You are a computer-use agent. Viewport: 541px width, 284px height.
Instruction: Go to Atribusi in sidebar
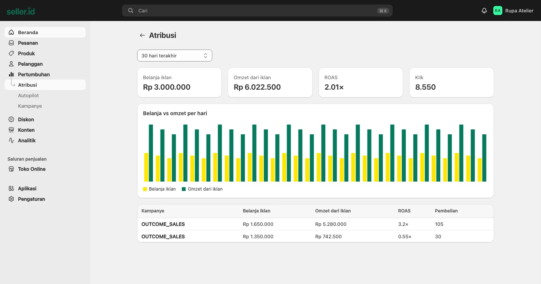click(45, 85)
